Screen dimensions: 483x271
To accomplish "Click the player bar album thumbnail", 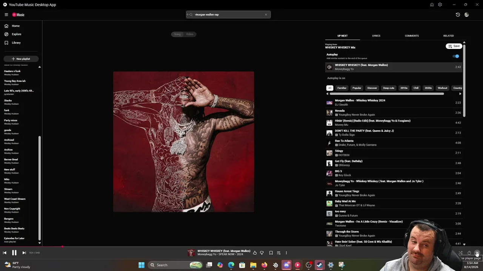I will click(191, 253).
